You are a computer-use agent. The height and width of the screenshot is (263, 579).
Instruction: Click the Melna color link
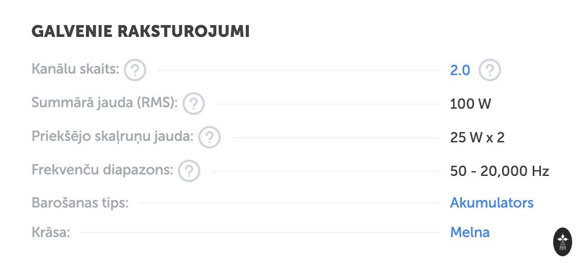click(470, 232)
